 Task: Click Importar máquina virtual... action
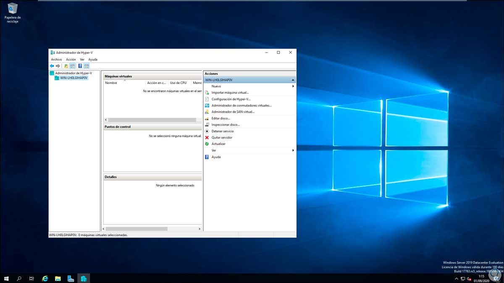click(230, 93)
